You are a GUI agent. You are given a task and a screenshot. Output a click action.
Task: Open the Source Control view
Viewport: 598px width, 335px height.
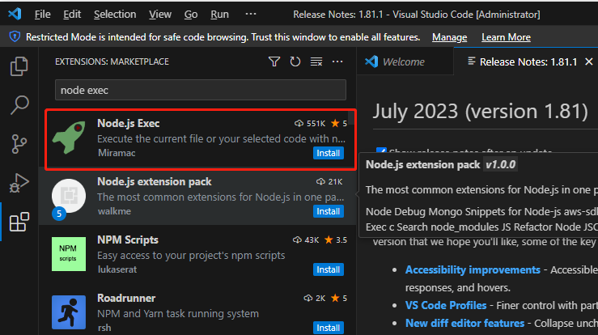point(19,144)
